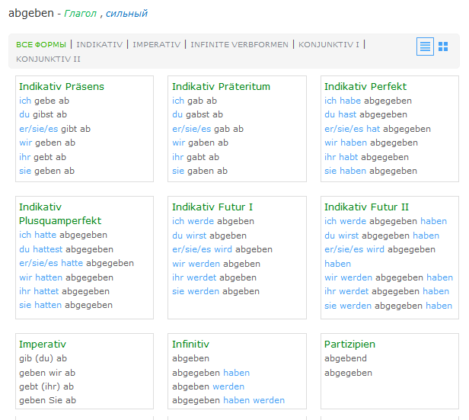469x420 pixels.
Task: Open the KONJUNKTIV II tab
Action: [x=48, y=59]
